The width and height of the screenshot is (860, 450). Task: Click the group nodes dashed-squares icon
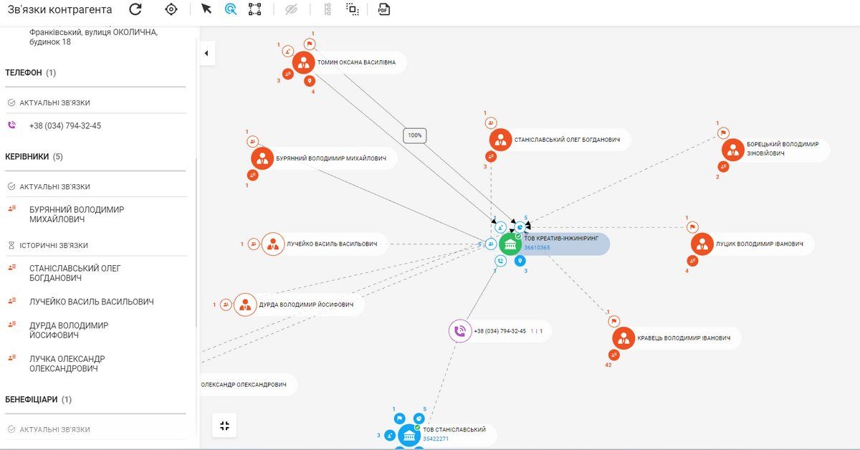coord(352,9)
